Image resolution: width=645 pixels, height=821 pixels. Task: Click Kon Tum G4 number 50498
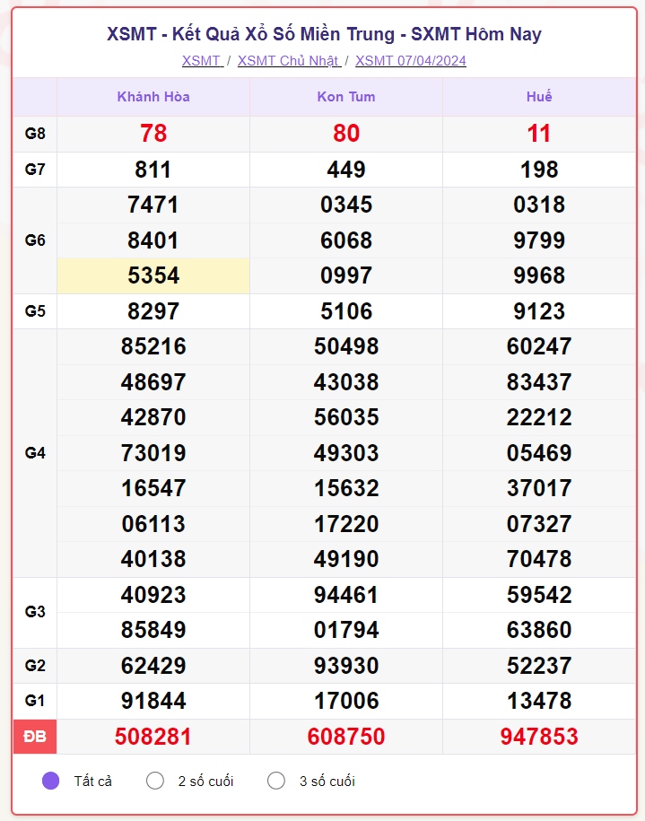[346, 346]
